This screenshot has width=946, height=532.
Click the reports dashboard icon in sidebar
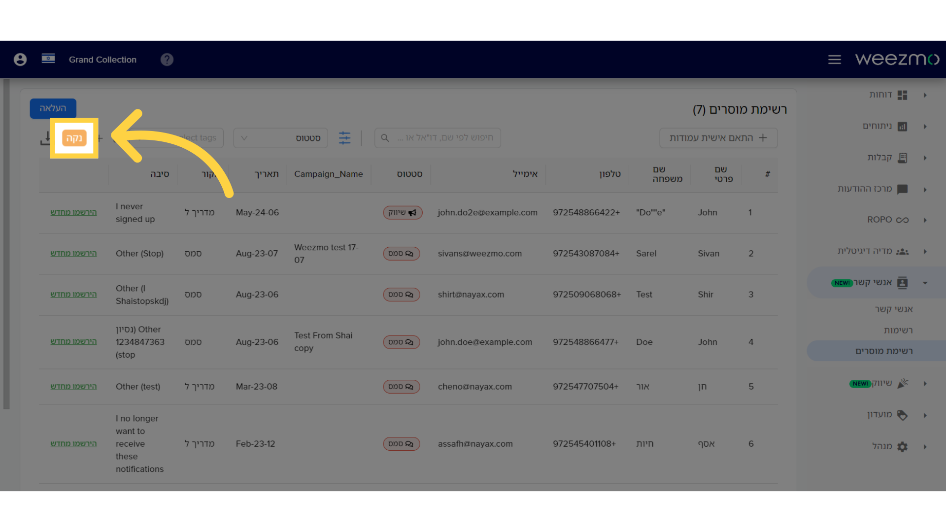(x=903, y=95)
